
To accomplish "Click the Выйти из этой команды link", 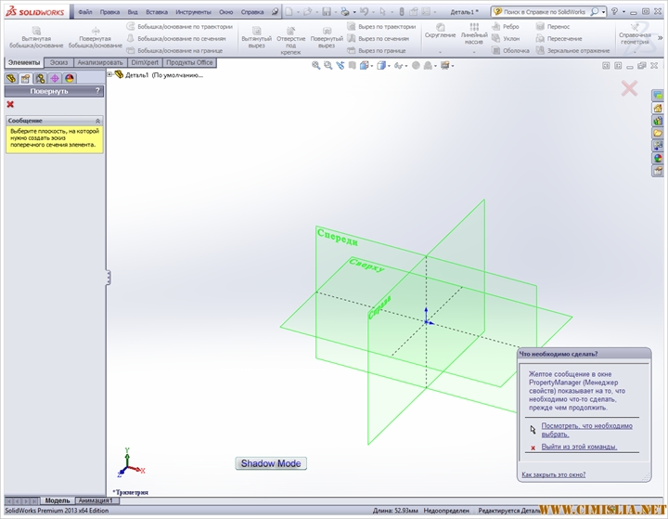I will click(x=579, y=447).
